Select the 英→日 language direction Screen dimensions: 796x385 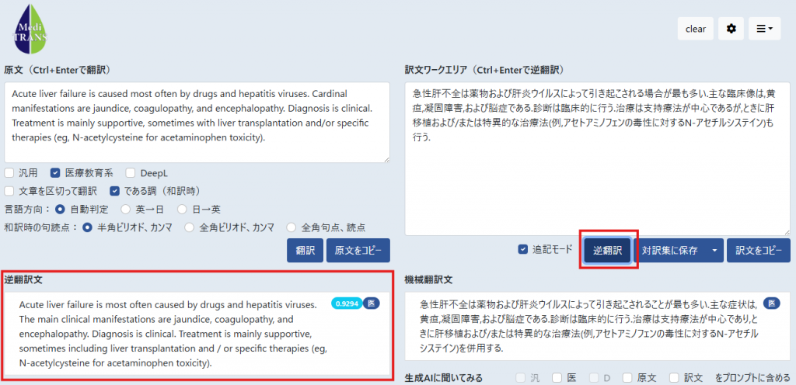[x=125, y=210]
